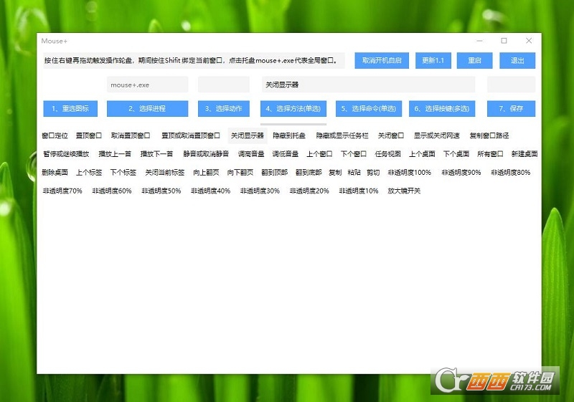This screenshot has width=574, height=402.
Task: Select the 窗口定位 method
Action: click(55, 135)
